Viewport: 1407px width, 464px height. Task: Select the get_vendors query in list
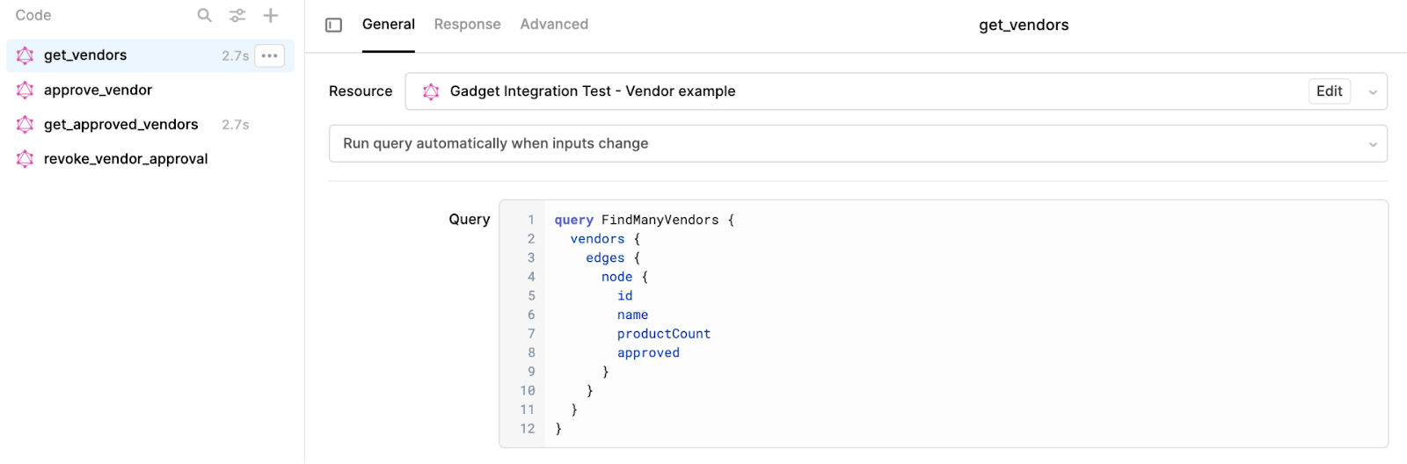pyautogui.click(x=85, y=55)
